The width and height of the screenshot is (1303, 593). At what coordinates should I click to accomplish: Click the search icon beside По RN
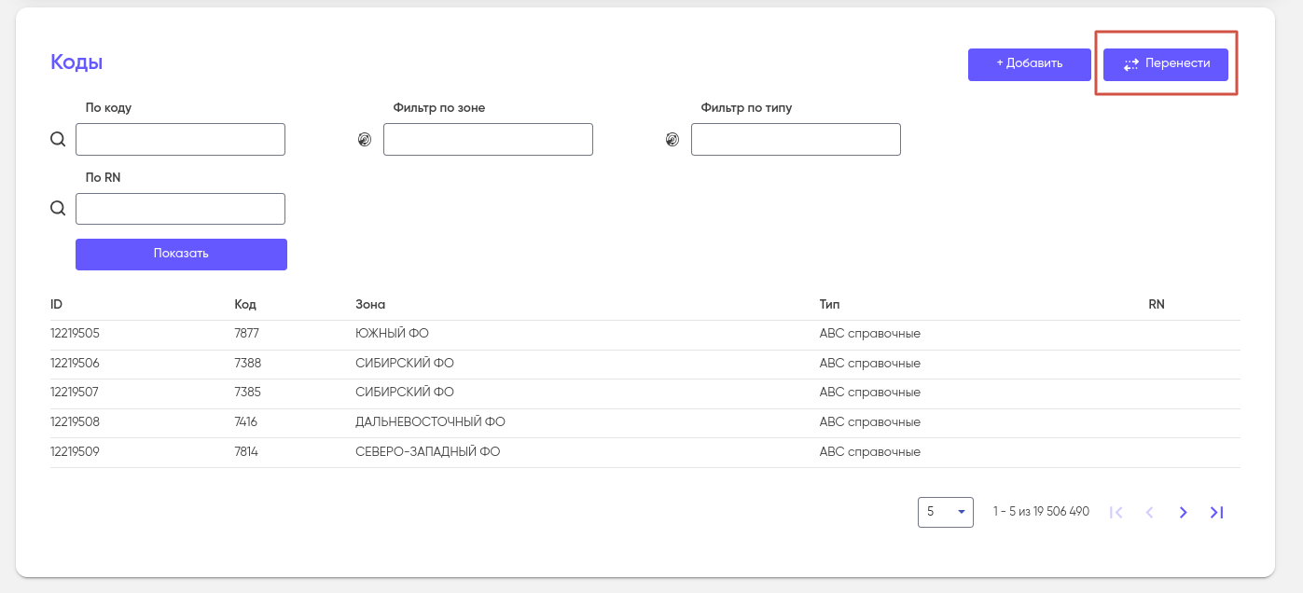[x=58, y=209]
